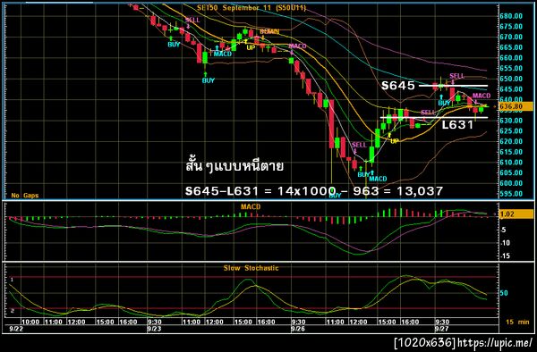Click the pink MACD marker beside the 636.80 tag
This screenshot has height=352, width=537.
point(482,96)
